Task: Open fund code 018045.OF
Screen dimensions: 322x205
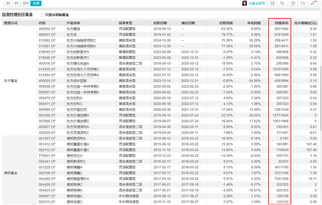Action: click(47, 52)
